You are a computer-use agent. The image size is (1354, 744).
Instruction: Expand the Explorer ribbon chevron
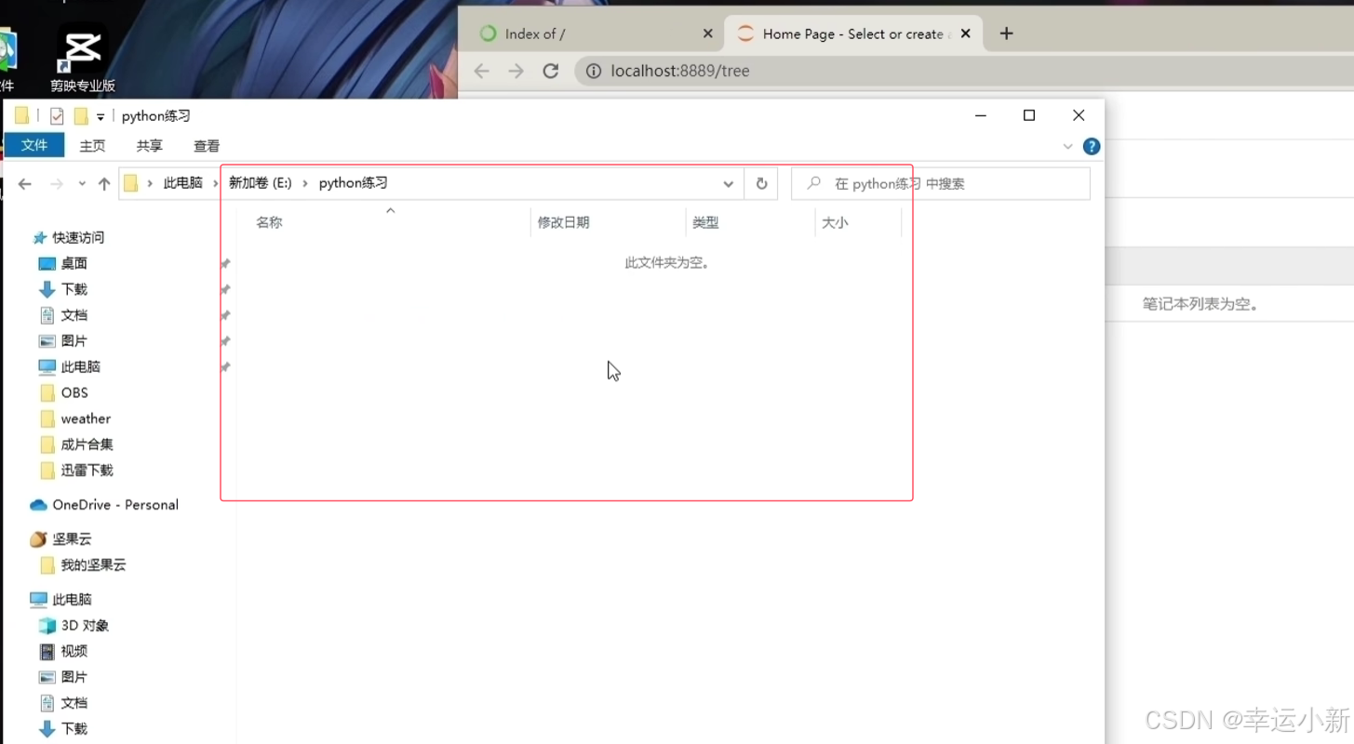(1067, 146)
